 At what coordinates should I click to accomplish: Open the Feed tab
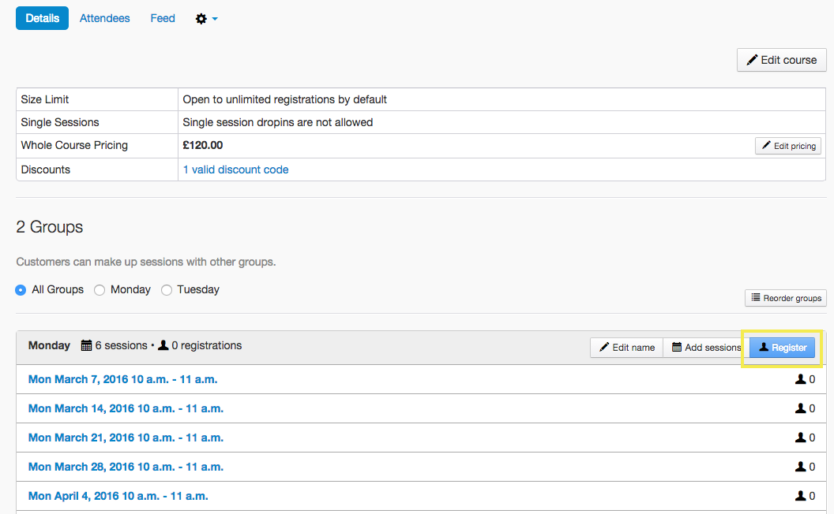coord(163,18)
